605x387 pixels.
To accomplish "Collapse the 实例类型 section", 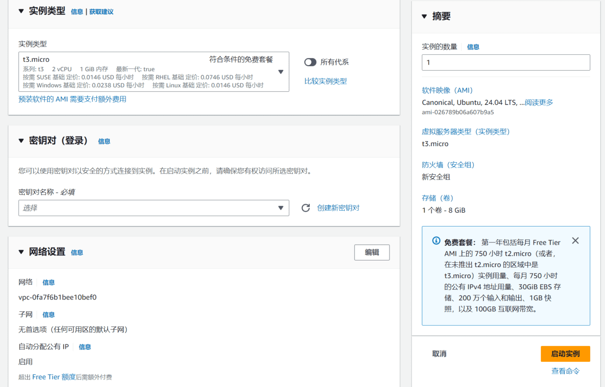I will [x=21, y=11].
